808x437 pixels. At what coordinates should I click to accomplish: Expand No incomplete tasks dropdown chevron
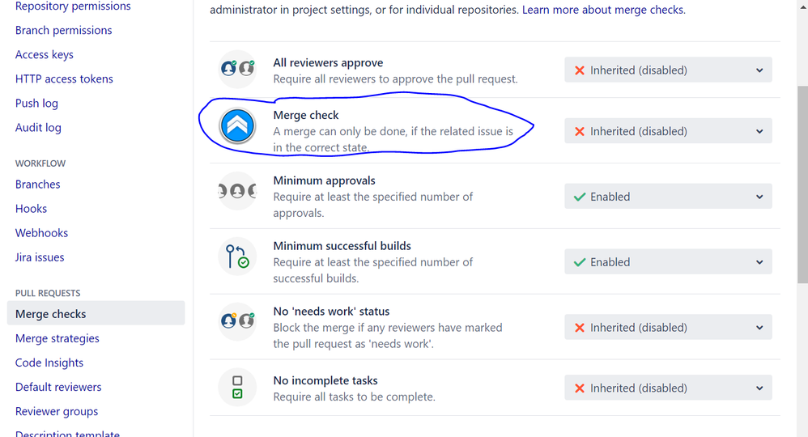point(759,388)
